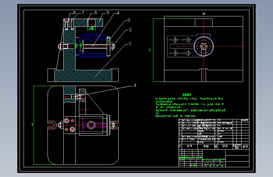Click the 备注 title block header
This screenshot has width=273, height=177.
(245, 146)
